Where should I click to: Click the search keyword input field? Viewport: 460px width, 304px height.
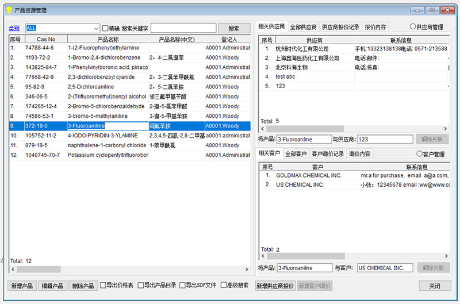point(183,28)
